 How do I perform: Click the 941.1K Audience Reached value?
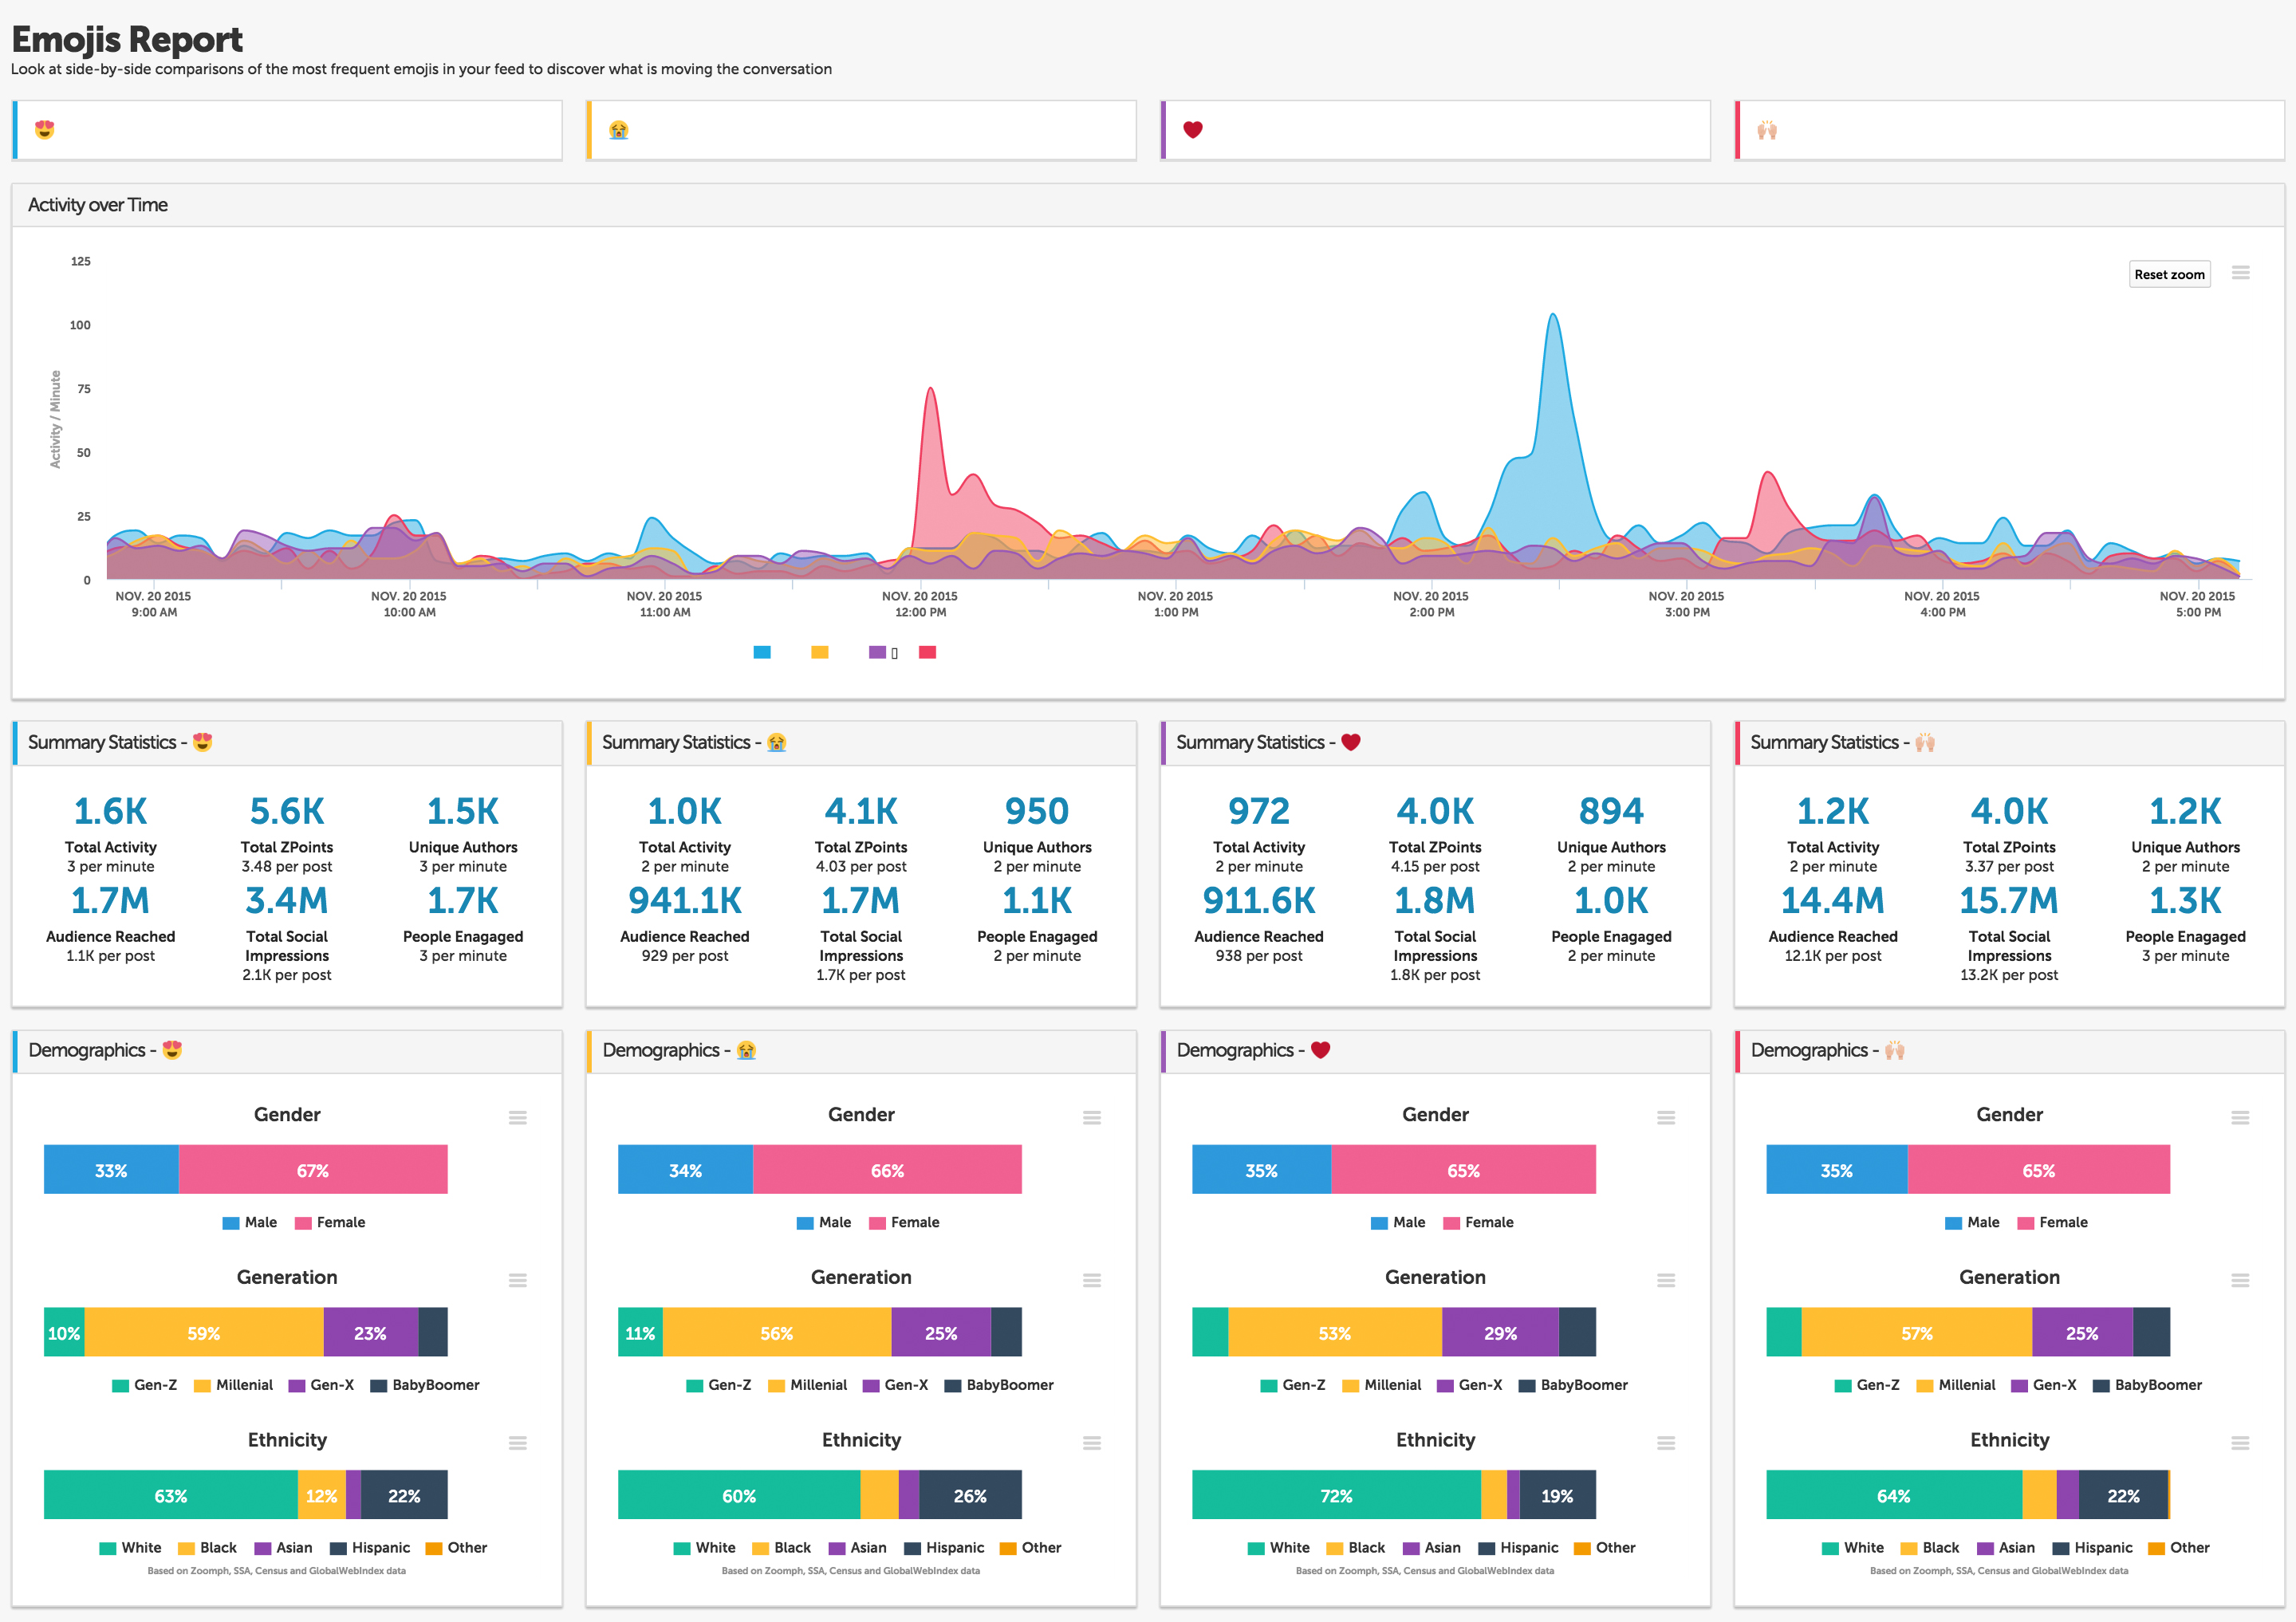pyautogui.click(x=685, y=901)
